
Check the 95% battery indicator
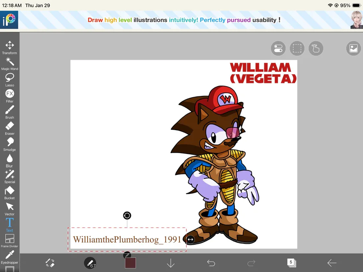(350, 5)
